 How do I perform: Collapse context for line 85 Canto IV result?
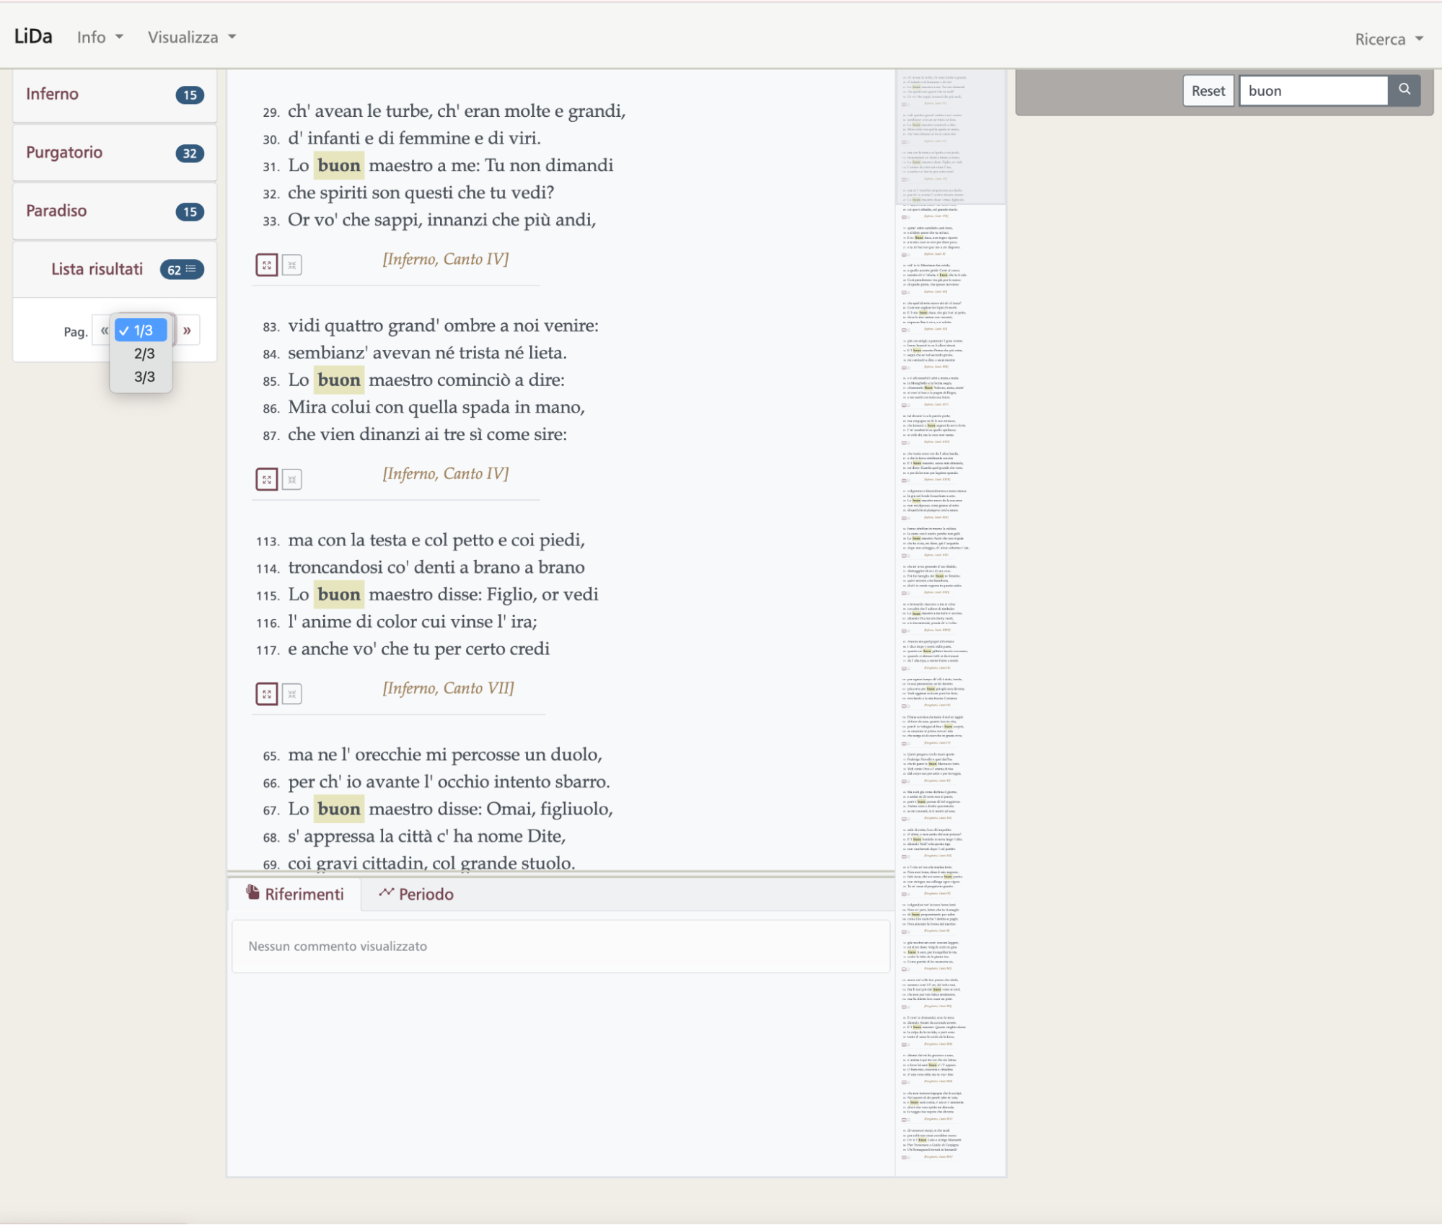(292, 479)
